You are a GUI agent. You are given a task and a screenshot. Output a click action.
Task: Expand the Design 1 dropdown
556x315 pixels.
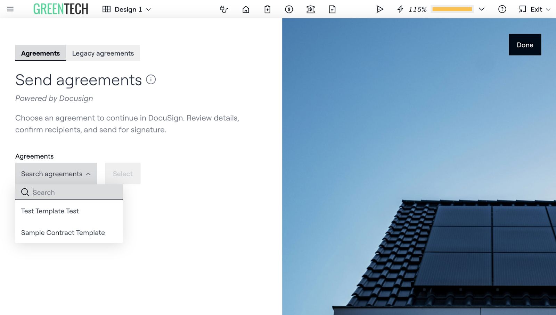[x=127, y=9]
